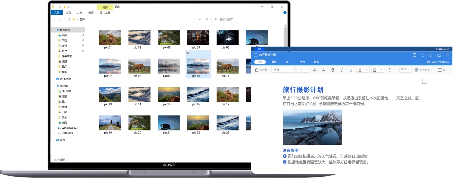Select the 格式刷 format painter tool

click(261, 70)
